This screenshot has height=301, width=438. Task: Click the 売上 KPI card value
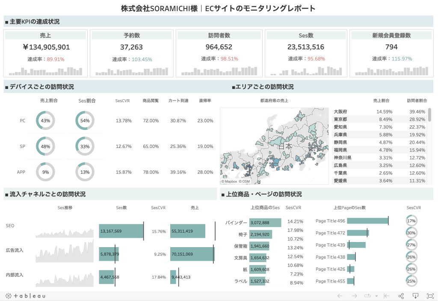pyautogui.click(x=46, y=47)
